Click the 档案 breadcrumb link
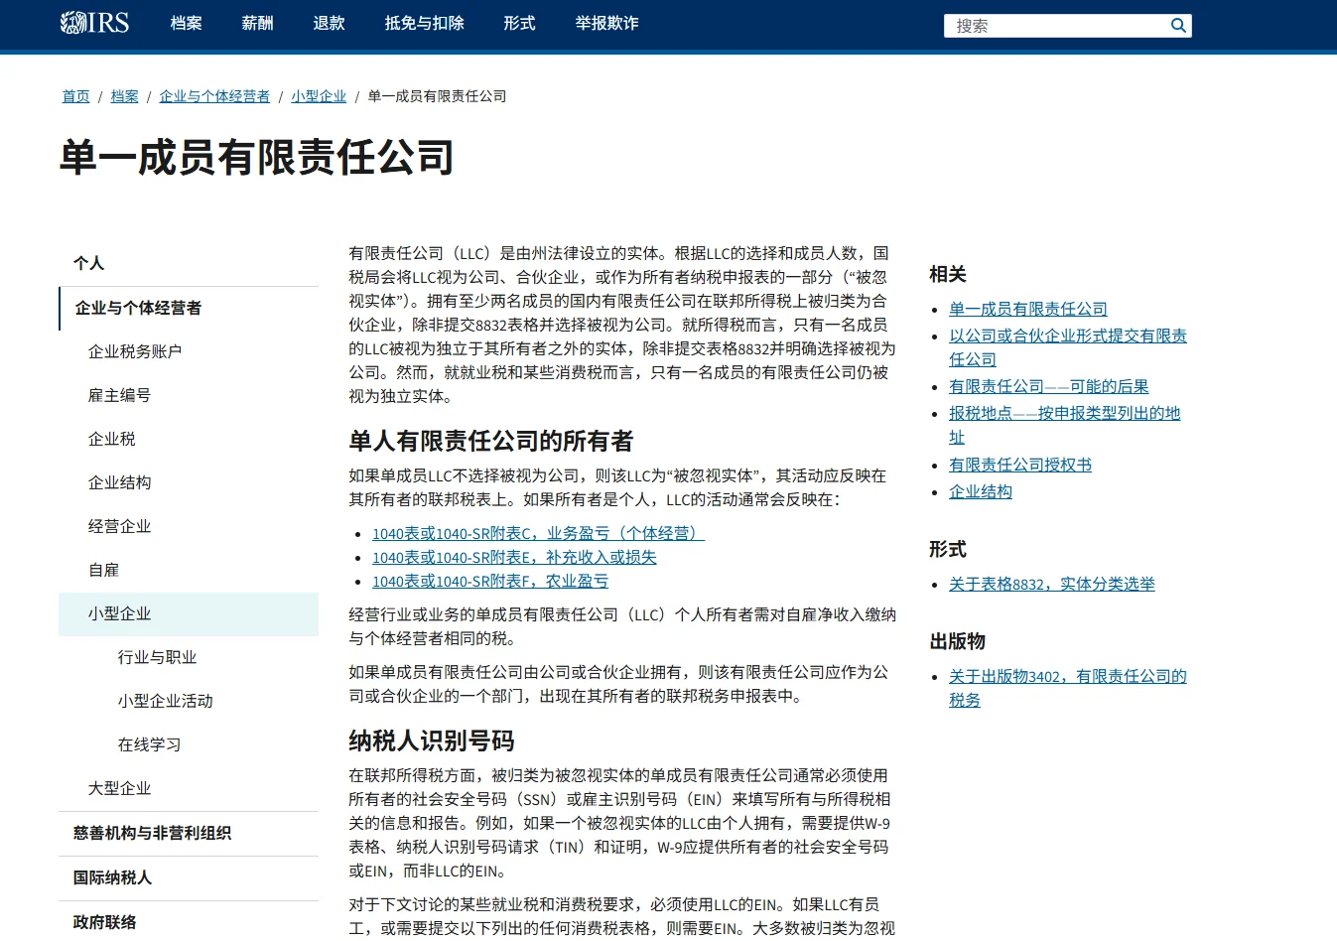Screen dimensions: 1337x941 (125, 96)
